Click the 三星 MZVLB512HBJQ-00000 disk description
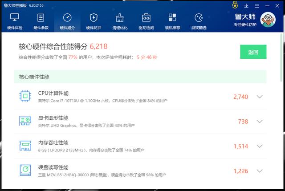The height and width of the screenshot is (191, 285). point(102,175)
